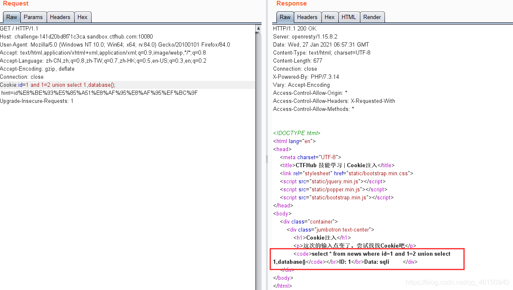Screen dimensions: 513x290
Task: Open the Response Hex tab
Action: click(329, 17)
